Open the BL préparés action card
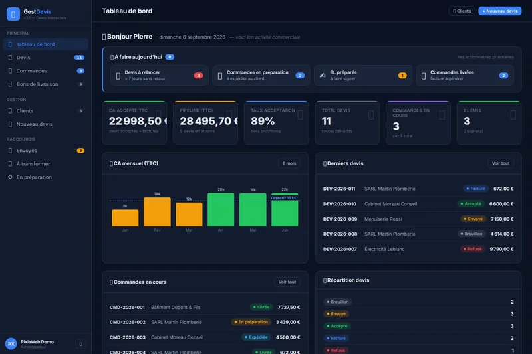The height and width of the screenshot is (354, 532). coord(363,75)
